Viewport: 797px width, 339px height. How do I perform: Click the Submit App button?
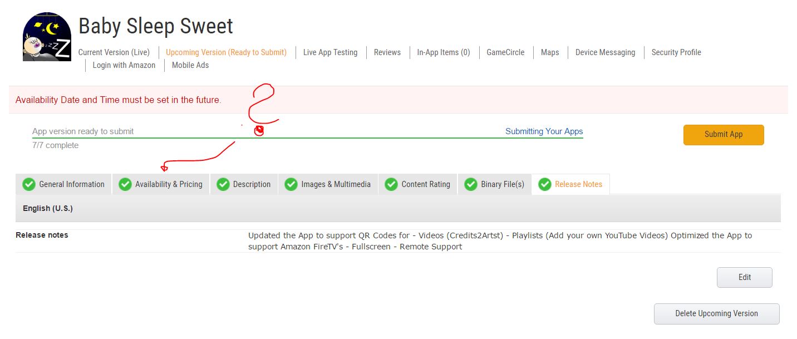coord(724,134)
